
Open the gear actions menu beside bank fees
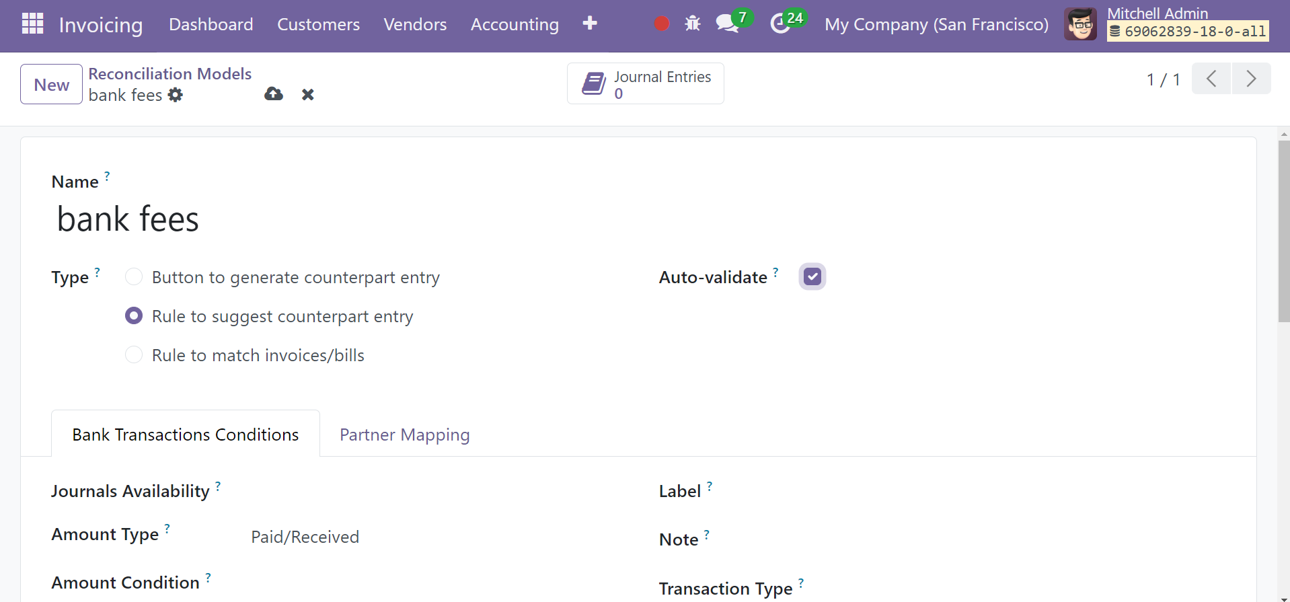[176, 95]
